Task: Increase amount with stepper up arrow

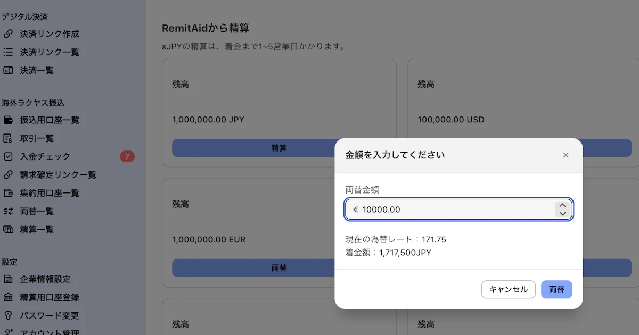Action: tap(563, 205)
